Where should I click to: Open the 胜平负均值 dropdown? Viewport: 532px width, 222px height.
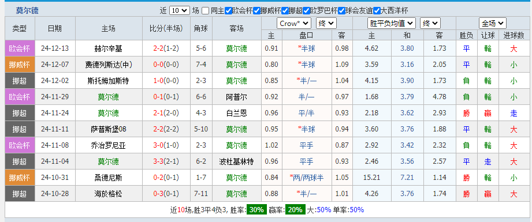391,24
